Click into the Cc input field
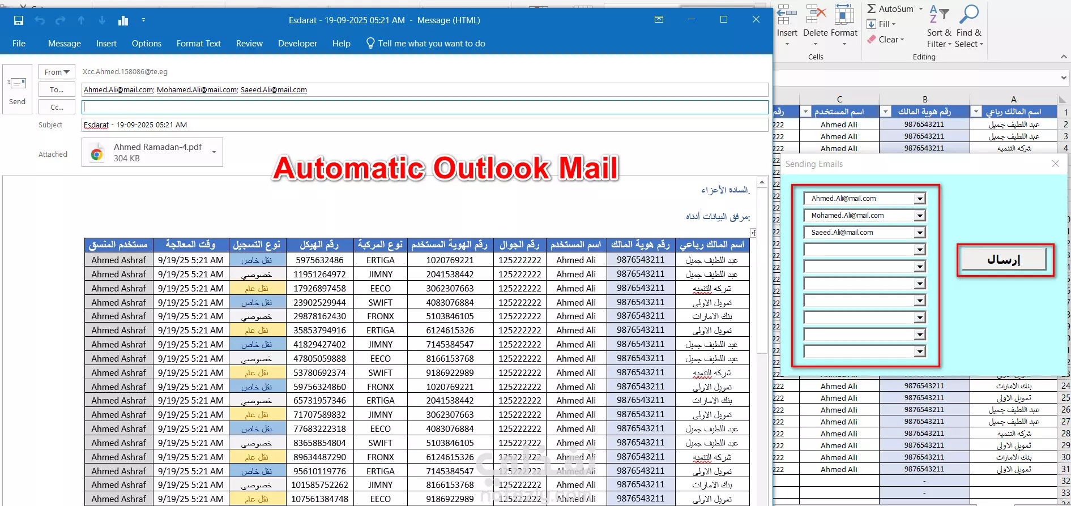The height and width of the screenshot is (506, 1071). (x=425, y=107)
